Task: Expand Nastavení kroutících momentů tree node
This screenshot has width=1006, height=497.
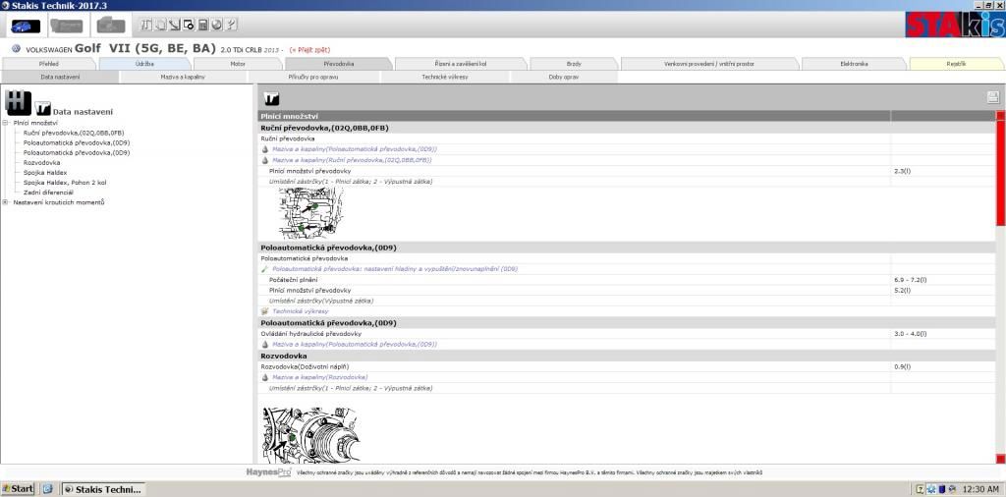Action: 6,202
